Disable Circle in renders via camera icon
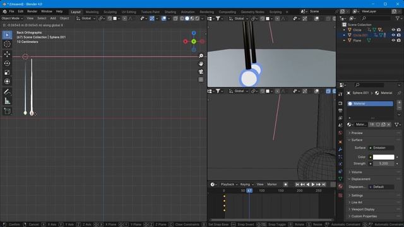The width and height of the screenshot is (404, 227). (x=398, y=30)
